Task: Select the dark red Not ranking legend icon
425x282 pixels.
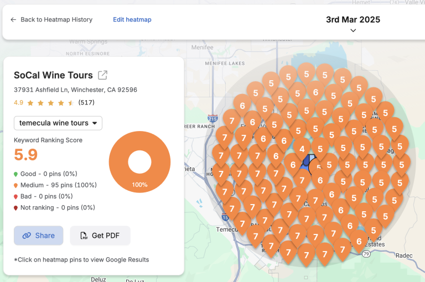Action: 16,208
